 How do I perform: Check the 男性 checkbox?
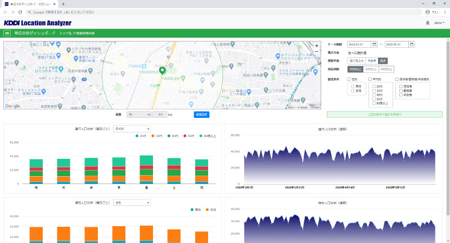pos(353,86)
